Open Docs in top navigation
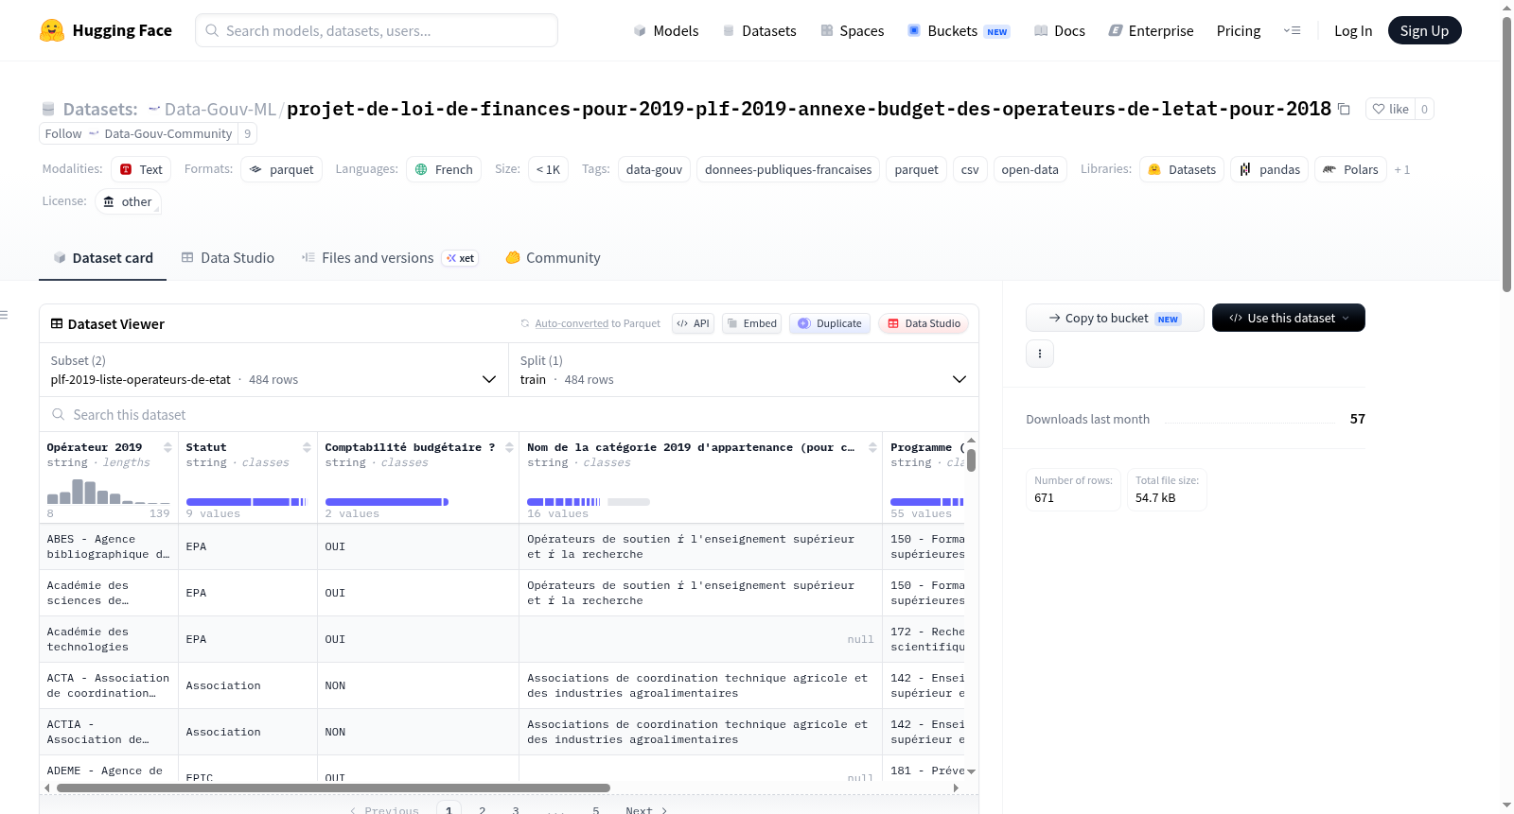 coord(1060,30)
